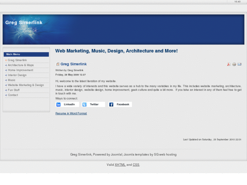This screenshot has width=247, height=185.
Task: Open the CSS validation link
Action: pyautogui.click(x=136, y=165)
